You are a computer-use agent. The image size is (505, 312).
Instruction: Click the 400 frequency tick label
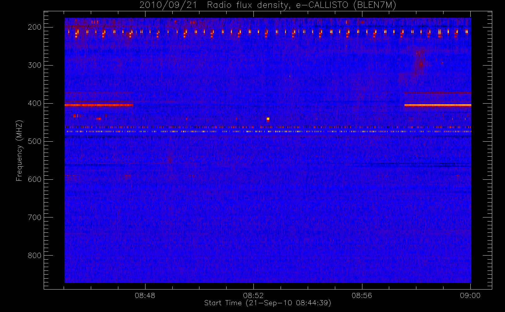pos(35,103)
